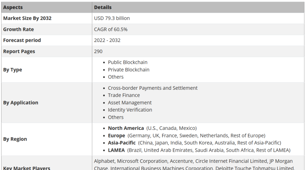Click the North America region entry
The image size is (306, 170).
click(x=152, y=128)
